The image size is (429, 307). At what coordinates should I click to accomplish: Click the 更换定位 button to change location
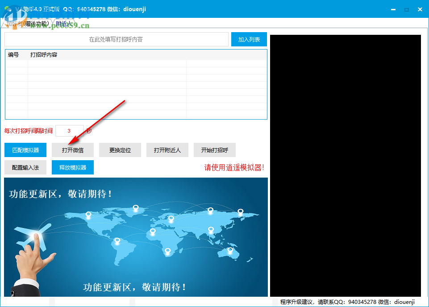point(120,150)
